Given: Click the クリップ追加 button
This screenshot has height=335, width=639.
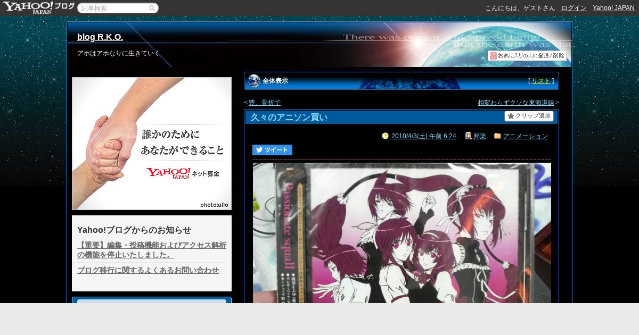Looking at the screenshot, I should (x=529, y=116).
